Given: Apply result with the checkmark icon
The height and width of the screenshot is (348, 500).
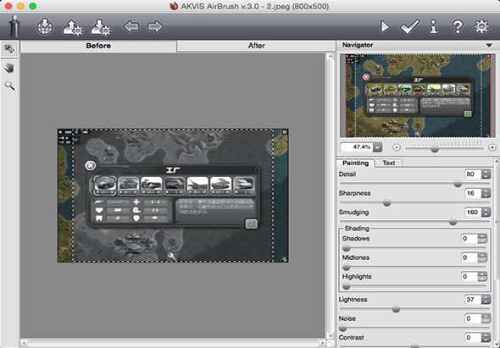Looking at the screenshot, I should (409, 27).
